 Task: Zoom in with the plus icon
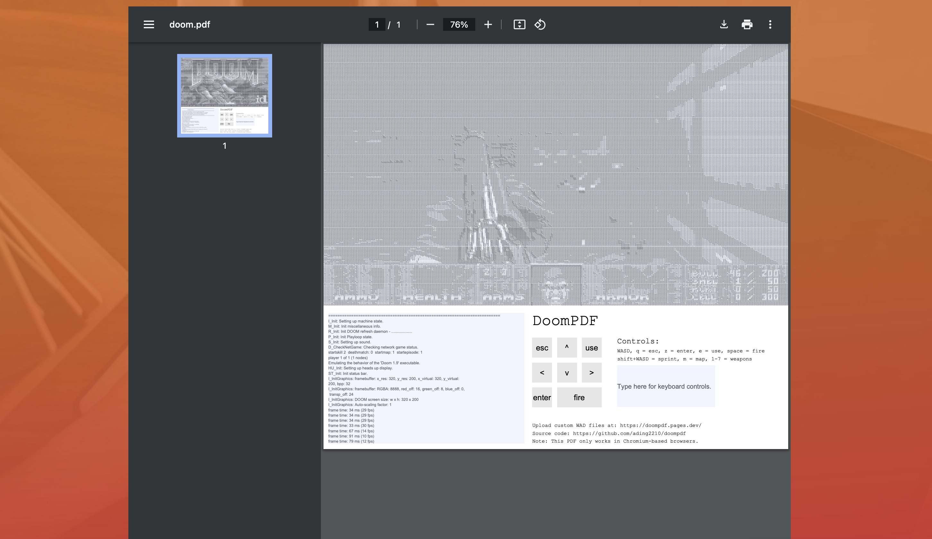tap(488, 24)
